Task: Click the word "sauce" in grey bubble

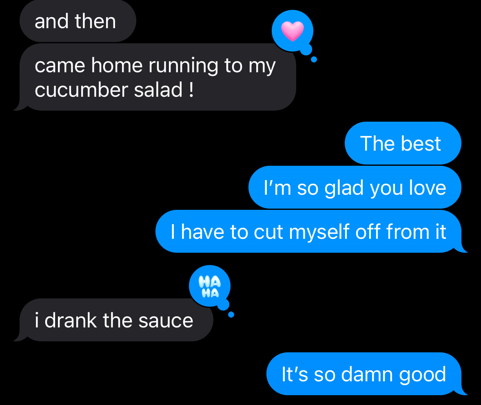Action: click(166, 321)
